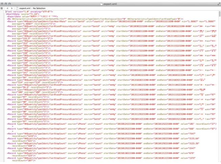Click the HealthData locale="fr_CA" tag

tap(22, 14)
